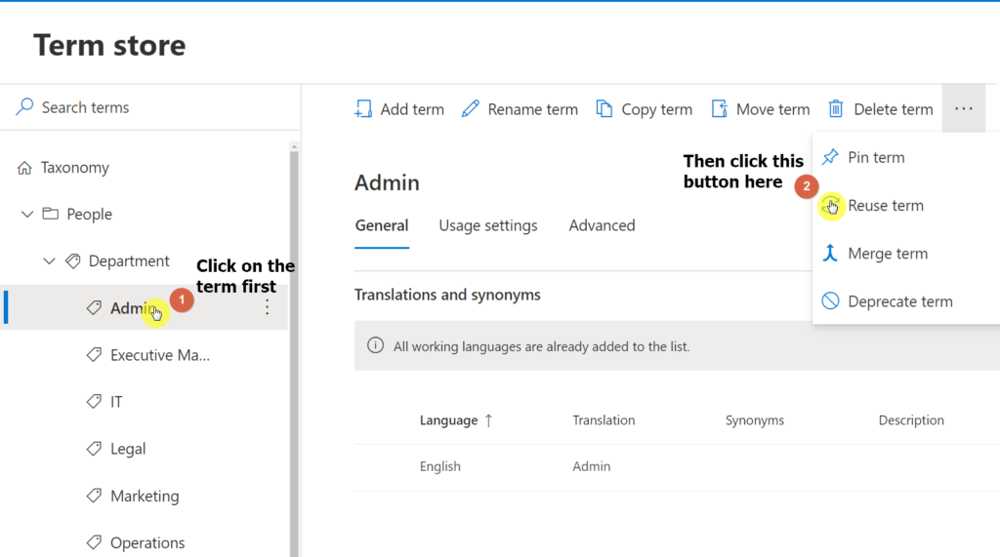Viewport: 1000px width, 557px height.
Task: Click the Rename term pencil icon
Action: tap(471, 109)
